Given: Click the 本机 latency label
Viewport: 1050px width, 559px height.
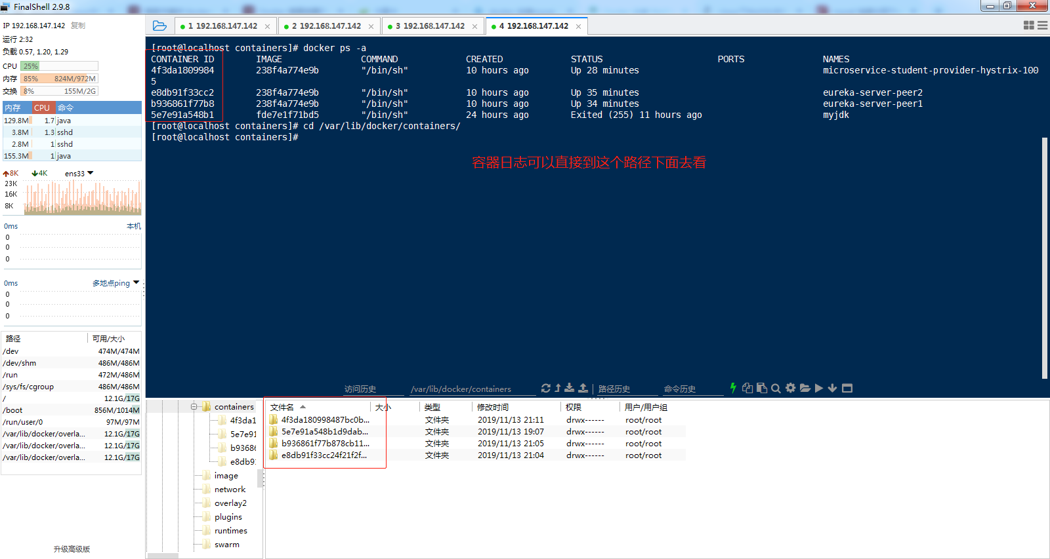Looking at the screenshot, I should pos(134,226).
